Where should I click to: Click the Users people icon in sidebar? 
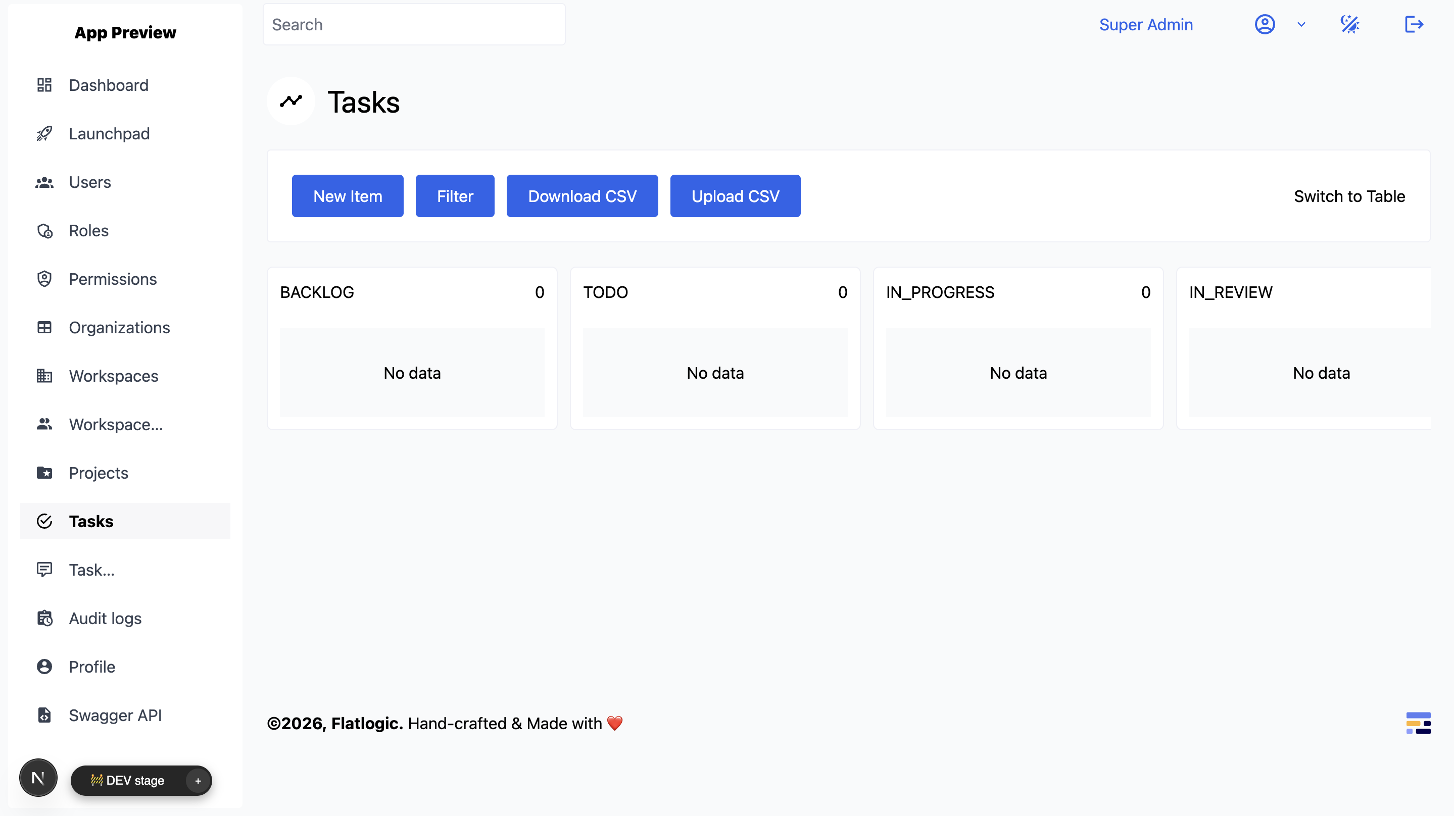pos(44,182)
